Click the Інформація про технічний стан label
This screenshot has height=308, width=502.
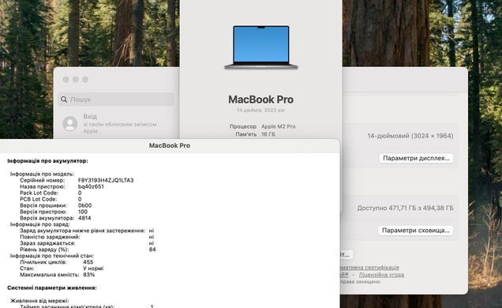pyautogui.click(x=52, y=256)
